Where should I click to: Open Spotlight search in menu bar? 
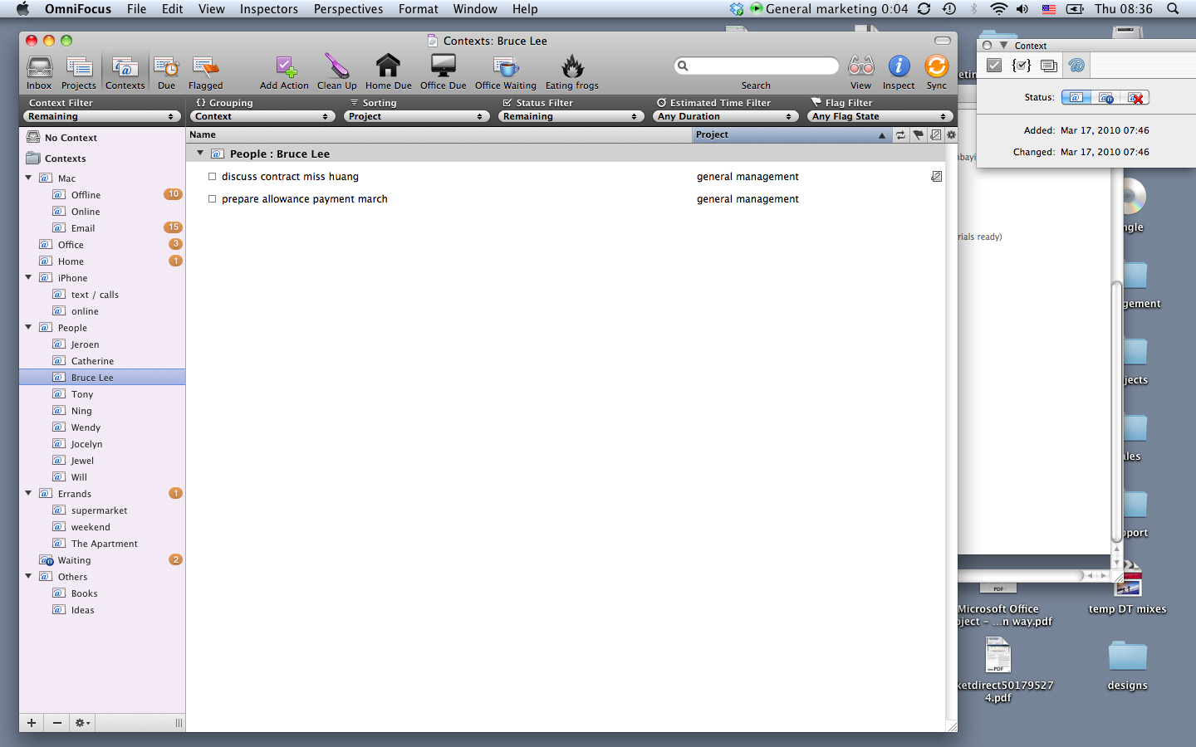pos(1173,9)
